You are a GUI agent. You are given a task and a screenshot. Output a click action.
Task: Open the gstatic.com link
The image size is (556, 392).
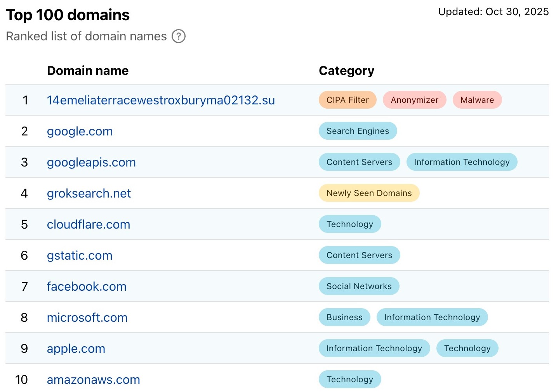pyautogui.click(x=80, y=255)
